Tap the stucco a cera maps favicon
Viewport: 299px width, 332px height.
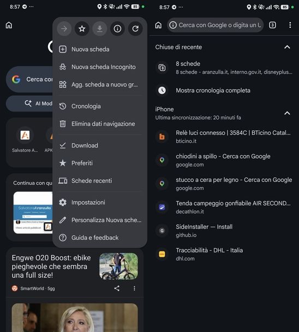click(x=162, y=183)
